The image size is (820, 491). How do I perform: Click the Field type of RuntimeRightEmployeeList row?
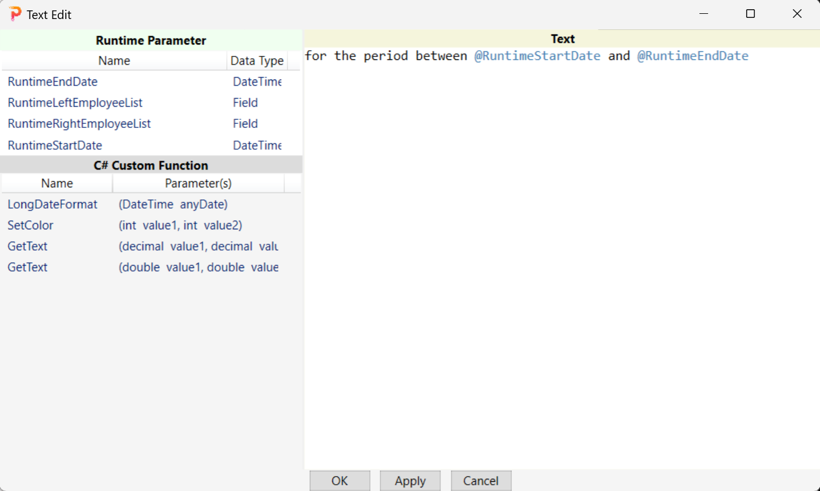(x=245, y=123)
